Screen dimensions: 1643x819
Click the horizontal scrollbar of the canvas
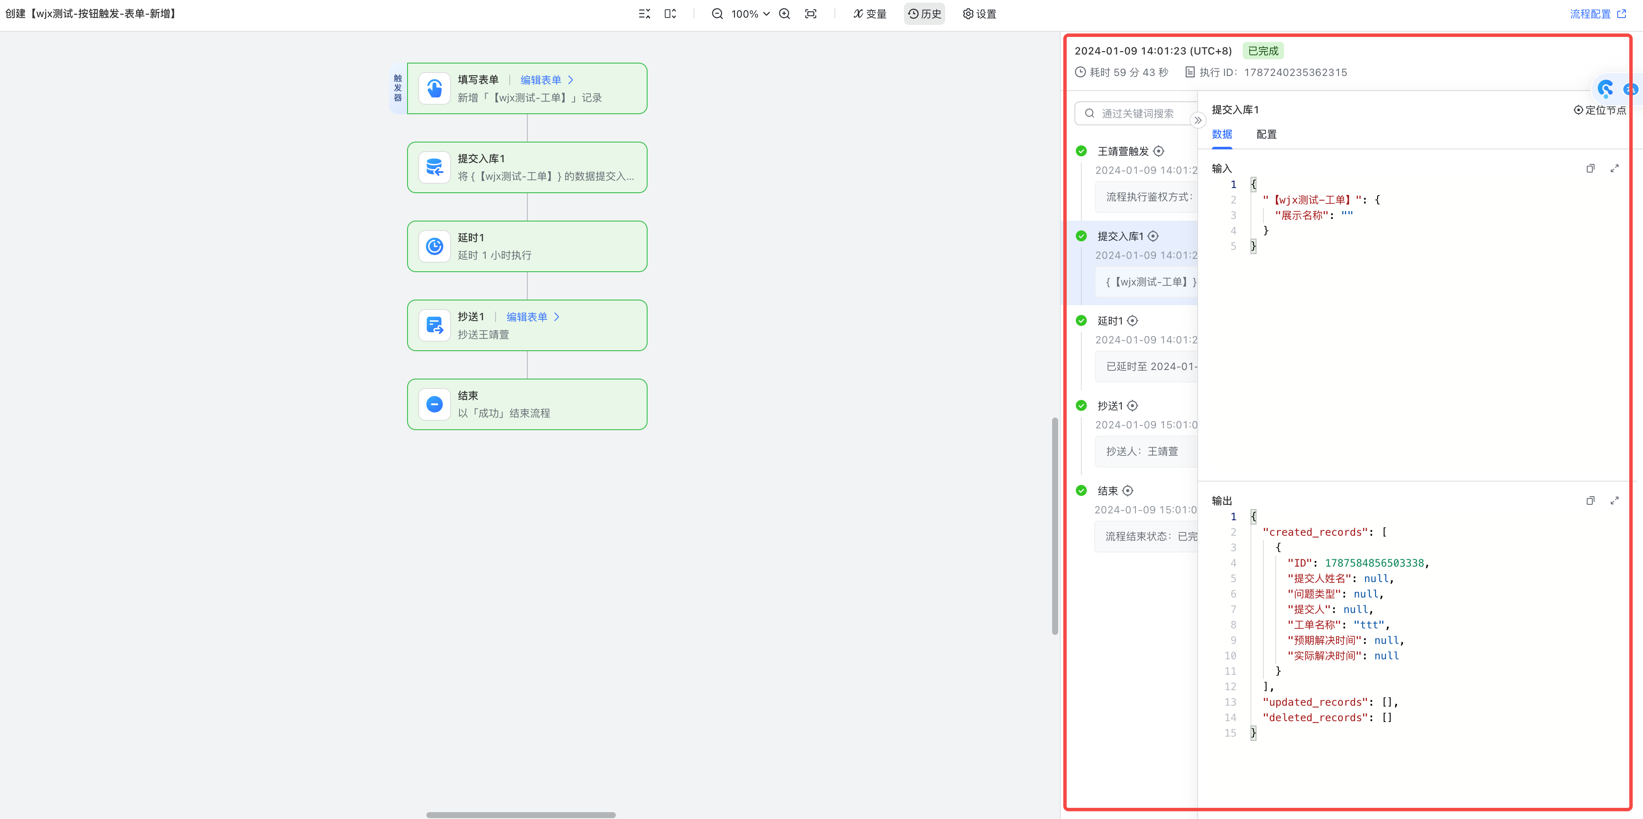click(520, 815)
